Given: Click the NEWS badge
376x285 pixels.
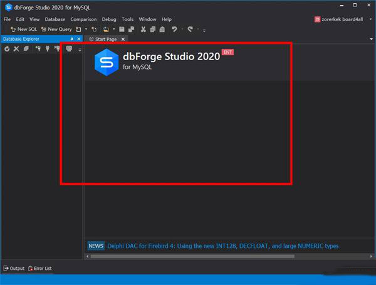Looking at the screenshot, I should 96,246.
